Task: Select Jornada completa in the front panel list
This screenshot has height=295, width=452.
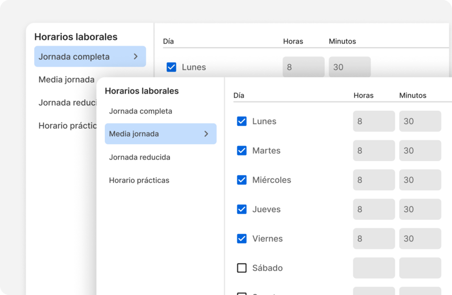Action: tap(140, 111)
